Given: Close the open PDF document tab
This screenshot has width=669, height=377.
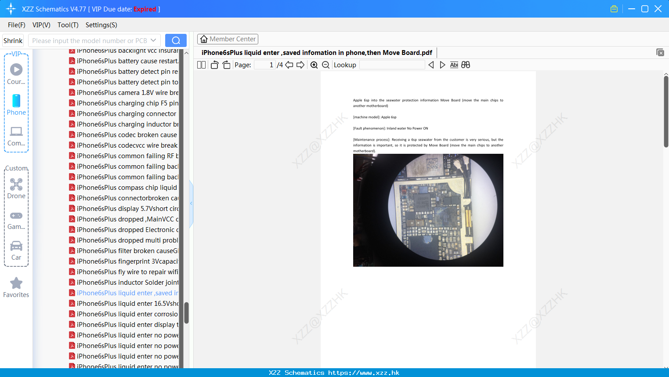Looking at the screenshot, I should (660, 52).
